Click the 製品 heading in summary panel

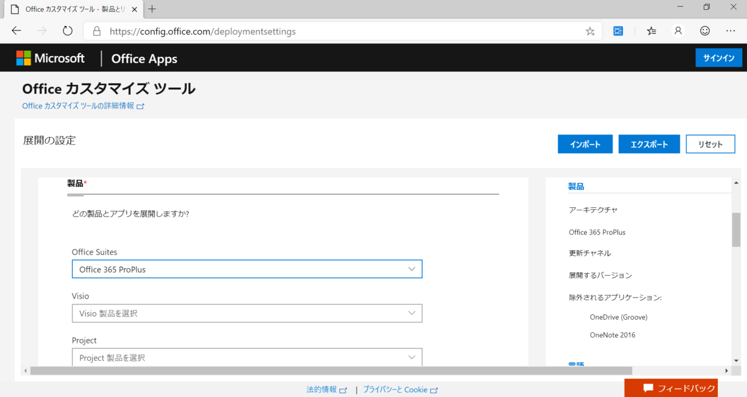[576, 186]
